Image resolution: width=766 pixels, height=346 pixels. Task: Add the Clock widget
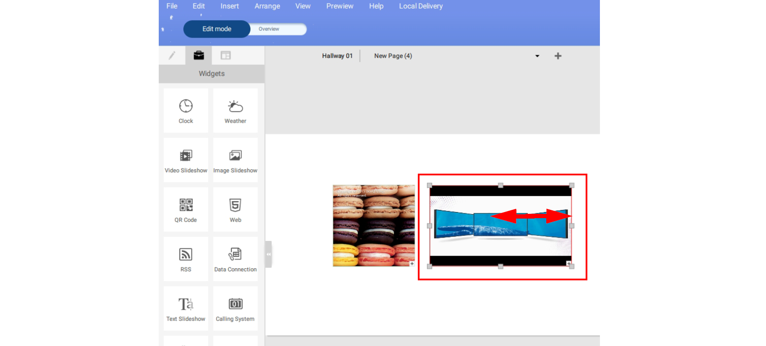[186, 111]
